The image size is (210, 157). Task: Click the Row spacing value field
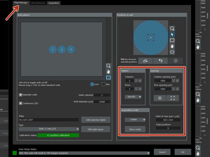coord(163,89)
